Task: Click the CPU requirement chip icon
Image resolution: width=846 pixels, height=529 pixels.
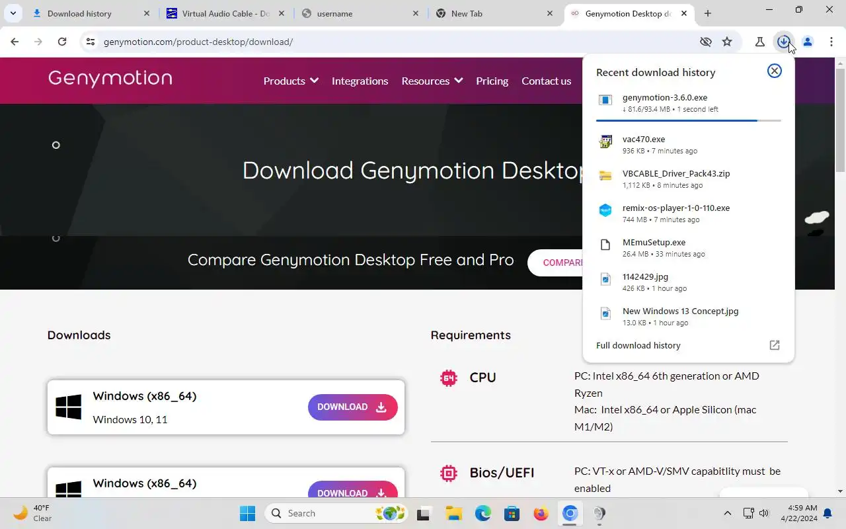Action: [449, 378]
